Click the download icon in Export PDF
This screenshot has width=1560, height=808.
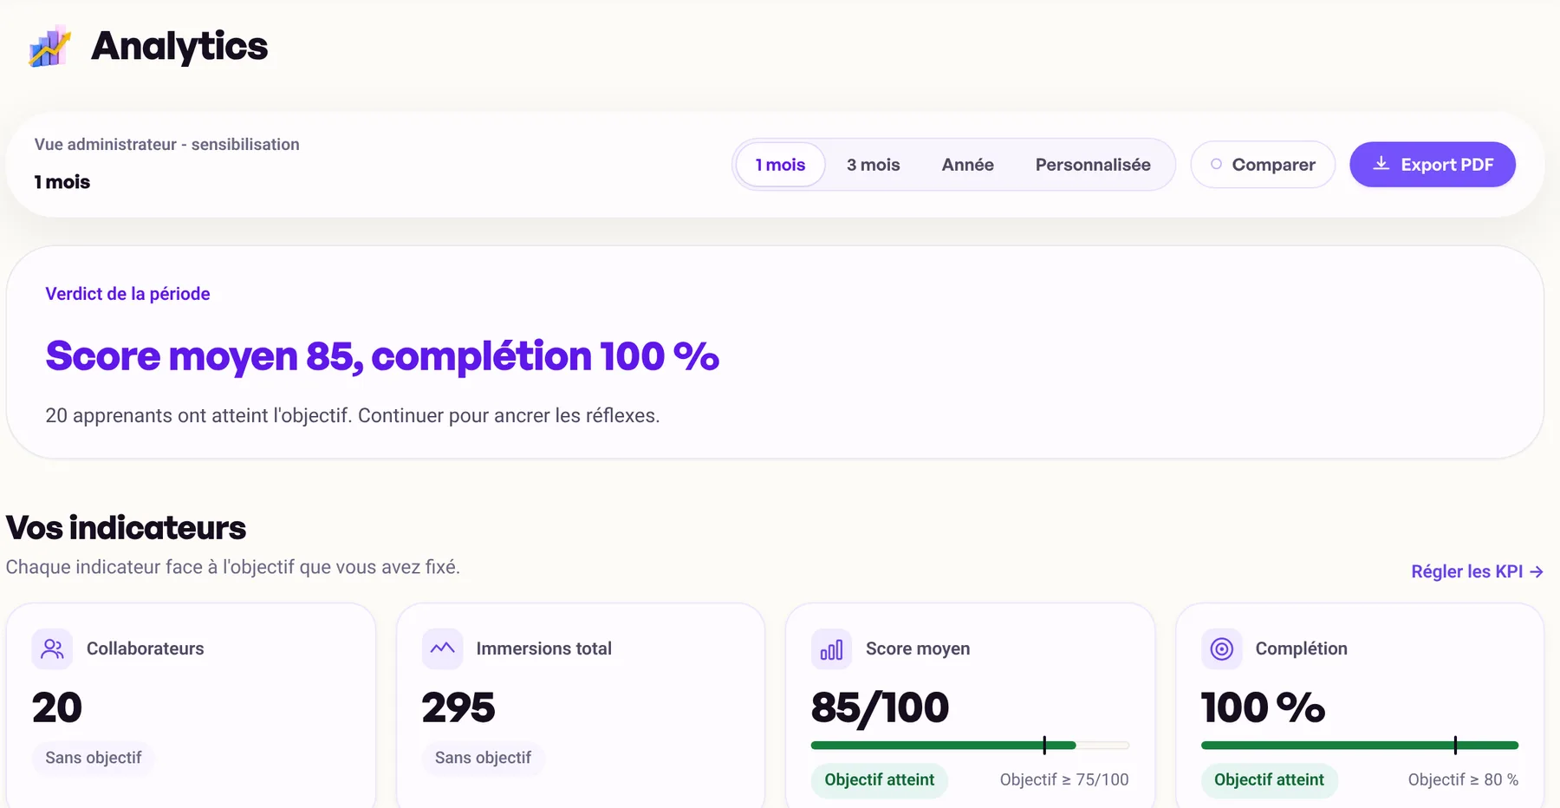click(1381, 164)
